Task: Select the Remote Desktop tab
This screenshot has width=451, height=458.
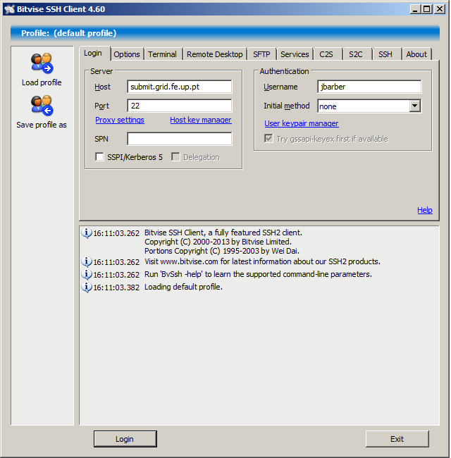Action: click(215, 54)
